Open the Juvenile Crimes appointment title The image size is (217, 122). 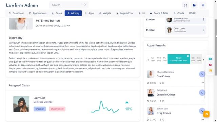(x=166, y=95)
